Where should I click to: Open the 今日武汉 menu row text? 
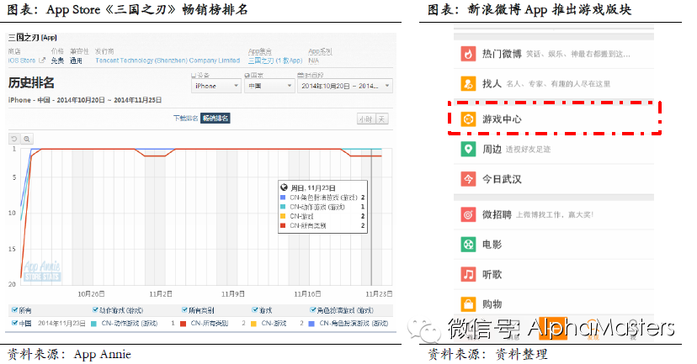pos(502,179)
